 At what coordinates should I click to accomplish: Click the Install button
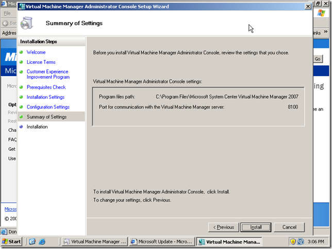[x=256, y=227]
